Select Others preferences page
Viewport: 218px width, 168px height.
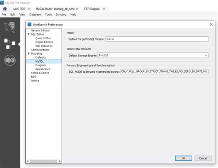click(35, 81)
